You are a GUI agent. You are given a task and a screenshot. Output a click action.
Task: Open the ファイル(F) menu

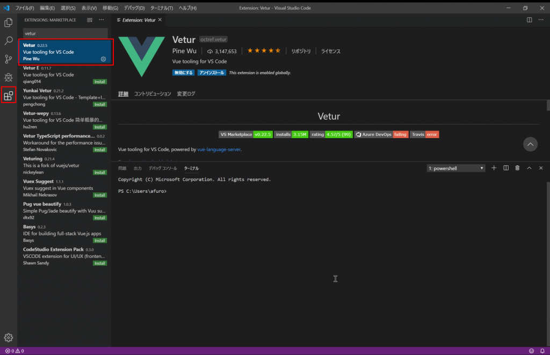(25, 8)
